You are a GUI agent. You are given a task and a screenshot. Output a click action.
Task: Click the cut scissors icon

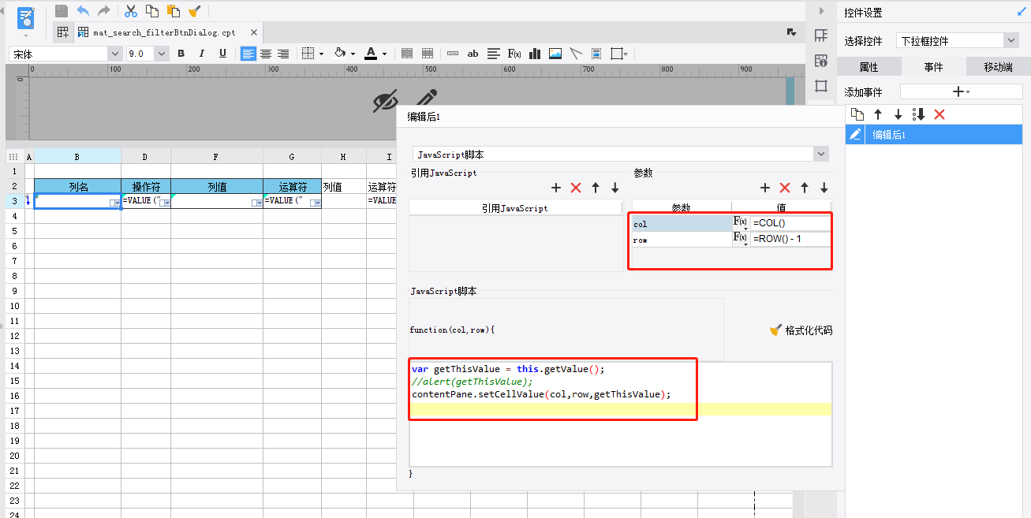click(131, 11)
